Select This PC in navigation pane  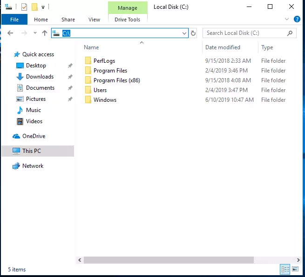38,151
